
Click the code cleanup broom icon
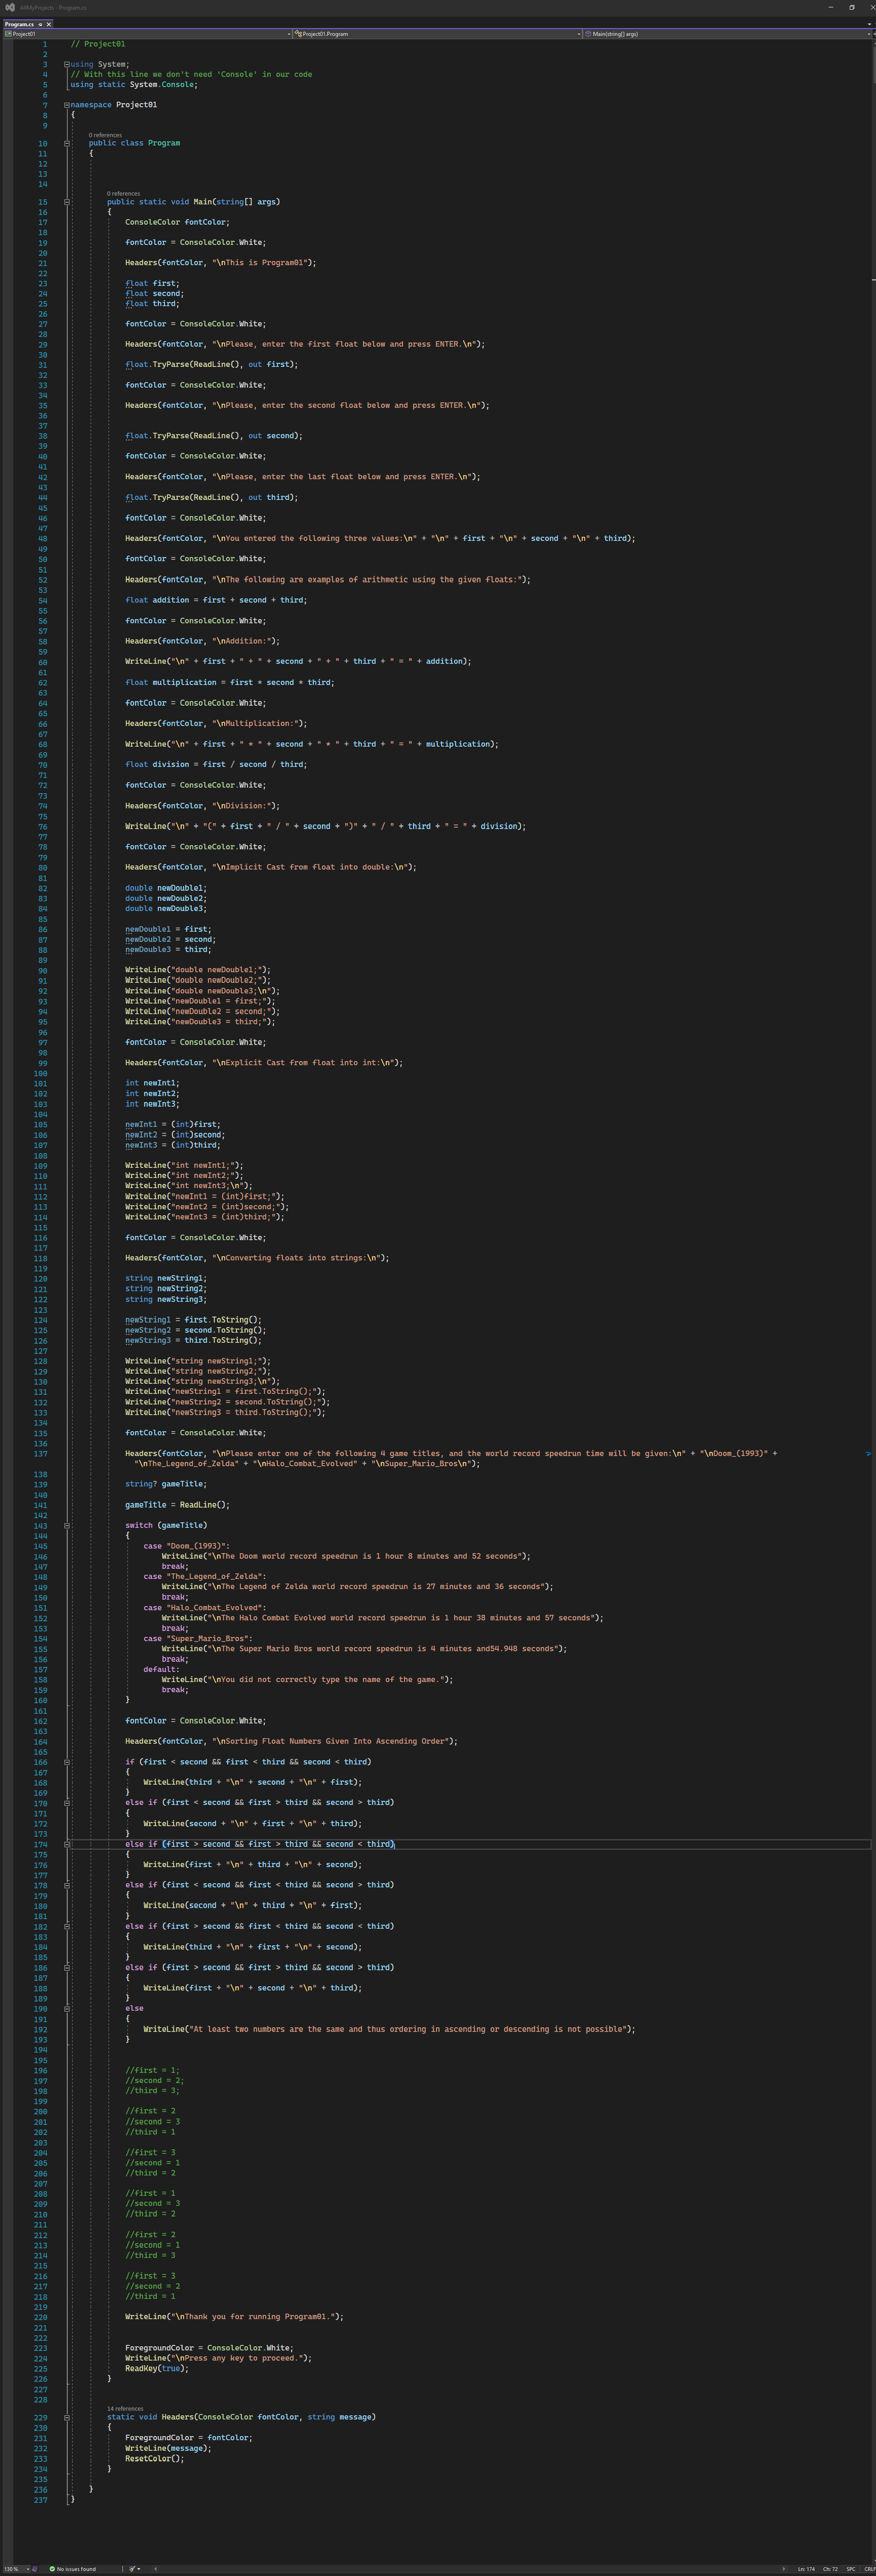[132, 2569]
